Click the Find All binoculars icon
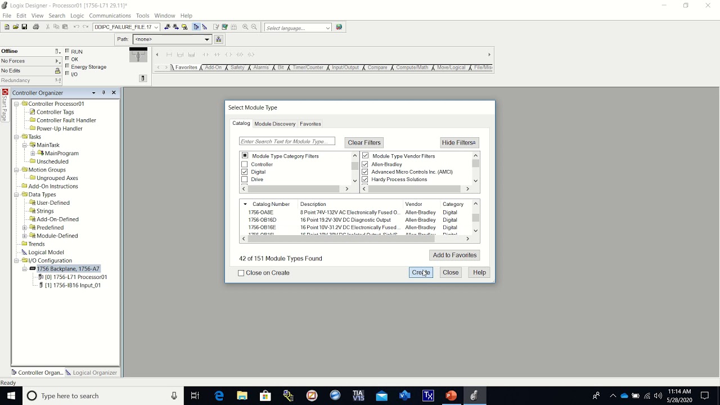The height and width of the screenshot is (405, 720). pyautogui.click(x=184, y=27)
